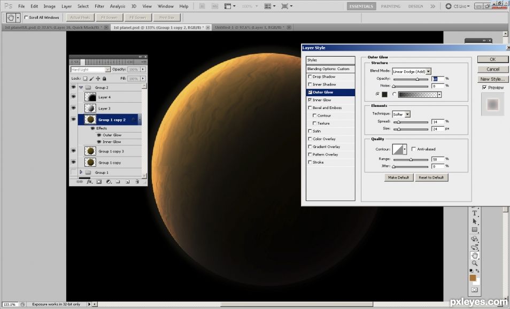
Task: Open the Filter menu
Action: [99, 6]
